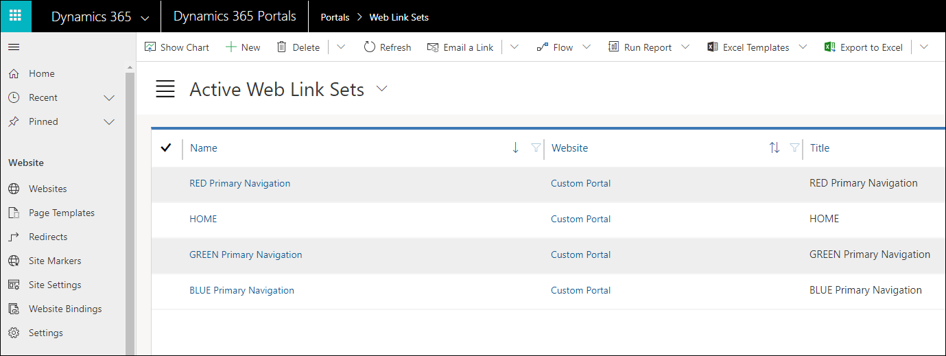This screenshot has width=946, height=356.
Task: Open Site Markers in the sidebar
Action: tap(55, 261)
